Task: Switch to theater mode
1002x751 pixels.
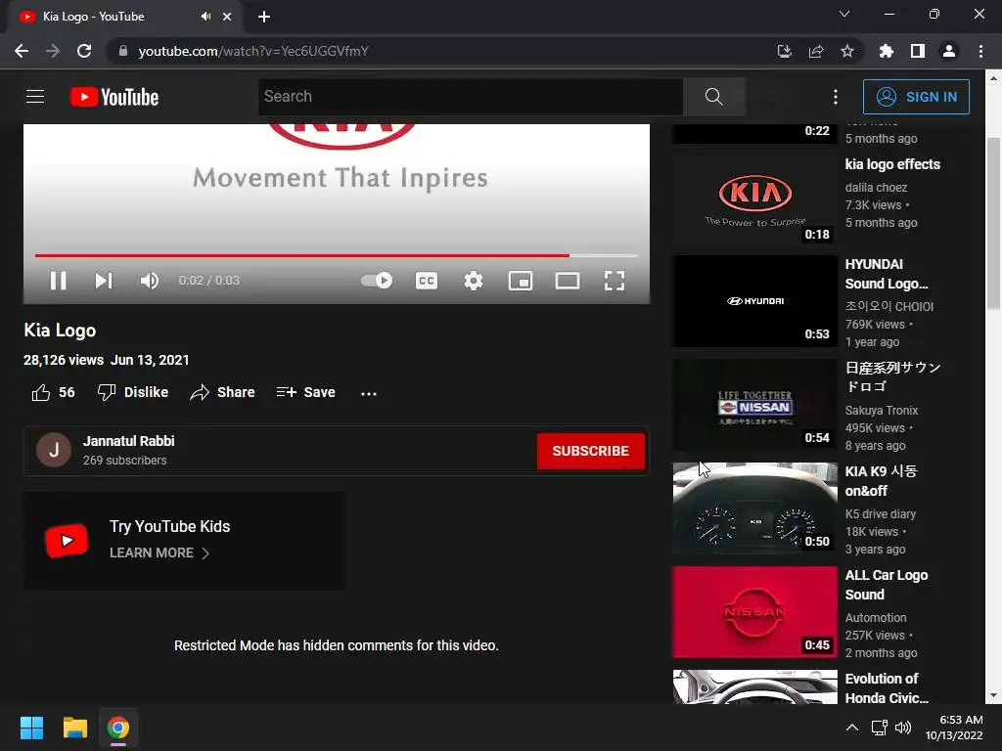Action: tap(568, 281)
